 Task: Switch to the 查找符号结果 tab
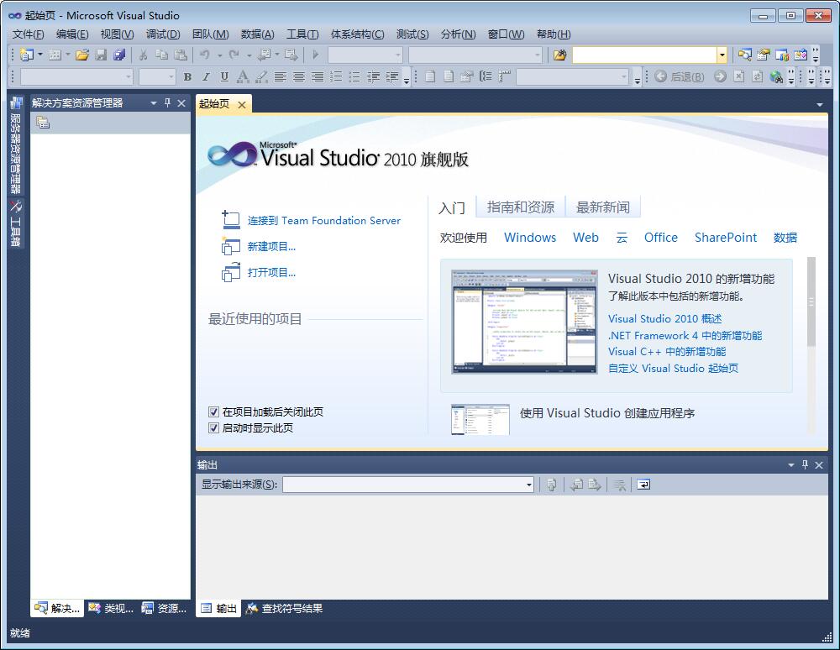[x=285, y=608]
